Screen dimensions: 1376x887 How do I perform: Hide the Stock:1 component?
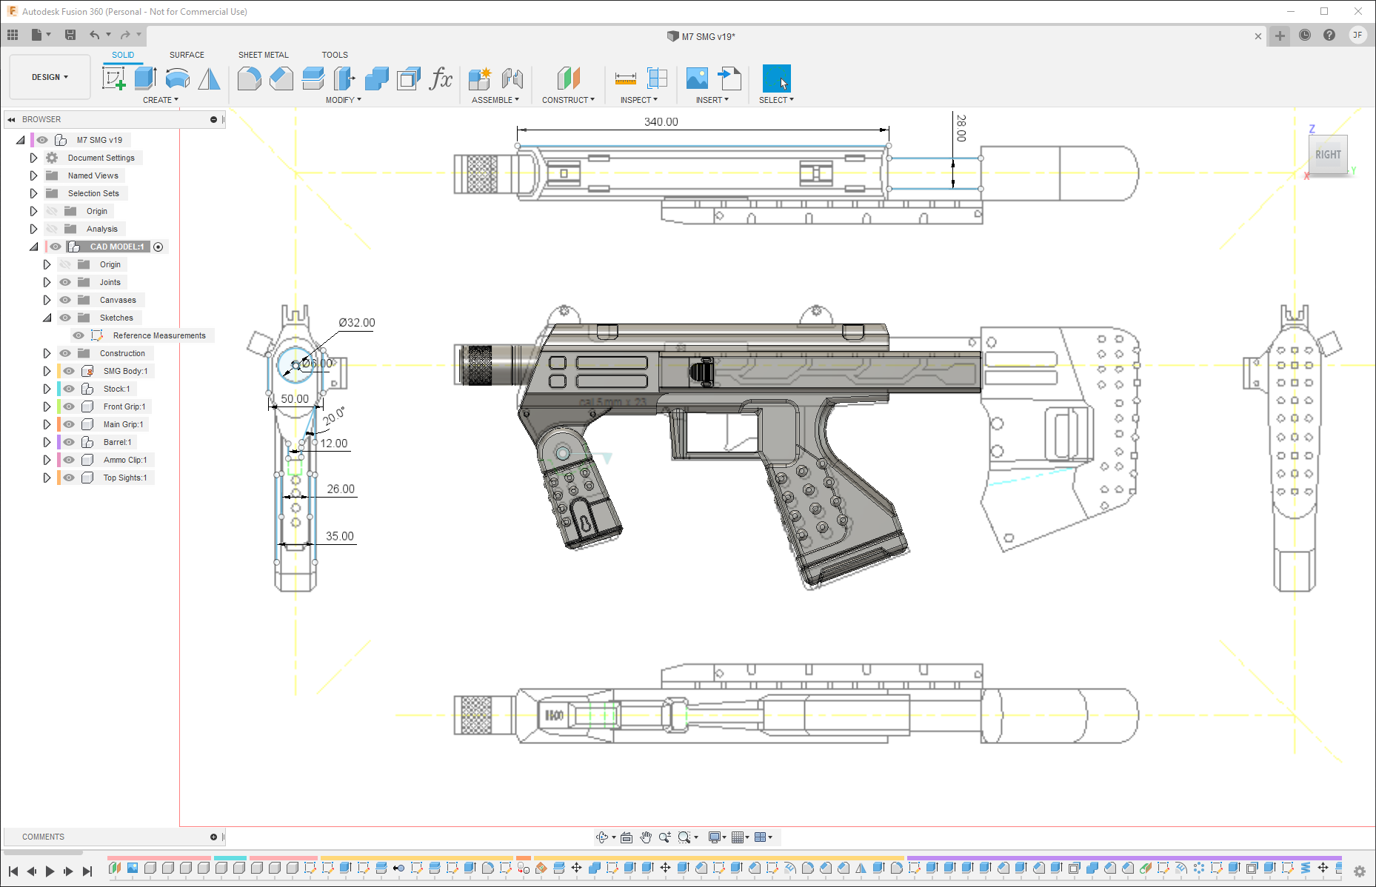[69, 389]
